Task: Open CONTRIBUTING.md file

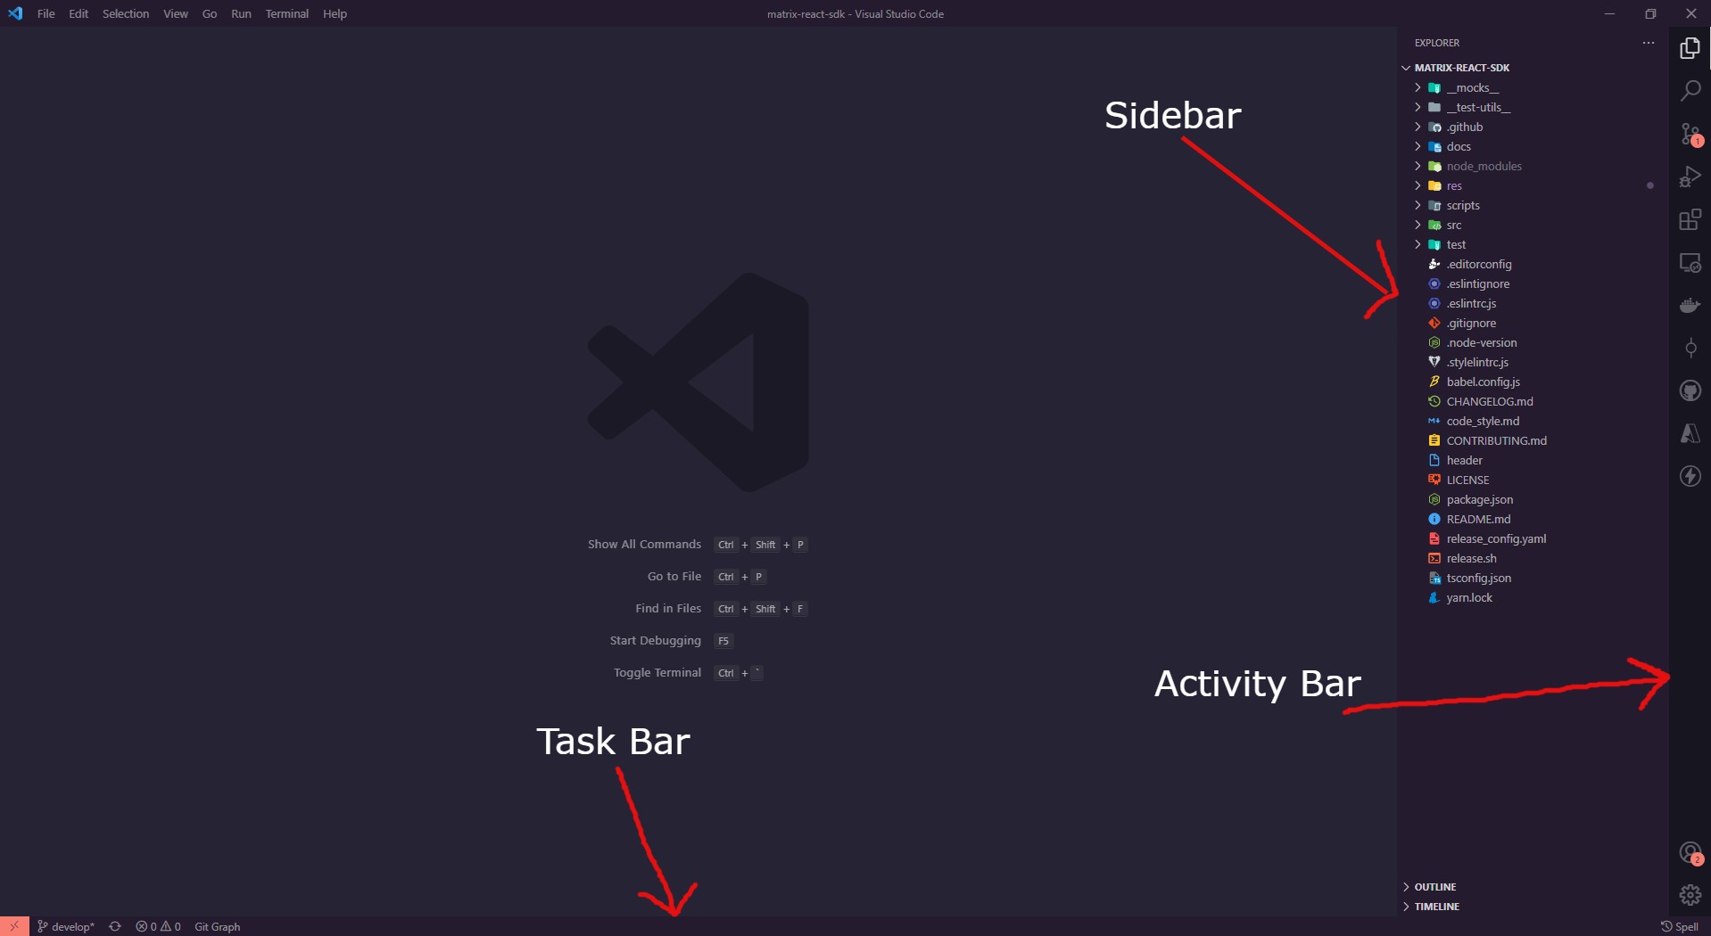Action: (x=1533, y=440)
